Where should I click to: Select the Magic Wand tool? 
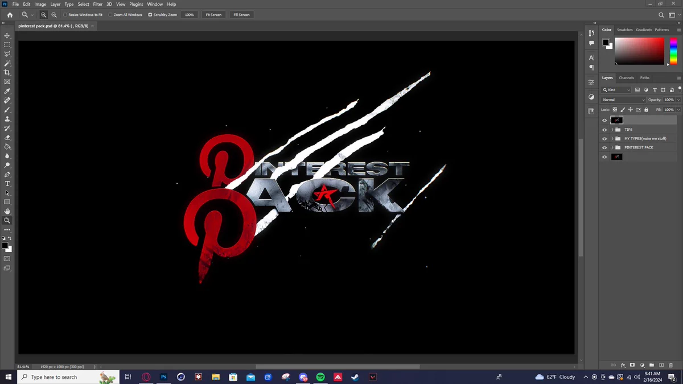(x=7, y=64)
